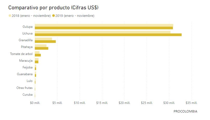Click the Uchuva 2018 bar
Viewport: 210px width, 120px height.
(x=103, y=32)
